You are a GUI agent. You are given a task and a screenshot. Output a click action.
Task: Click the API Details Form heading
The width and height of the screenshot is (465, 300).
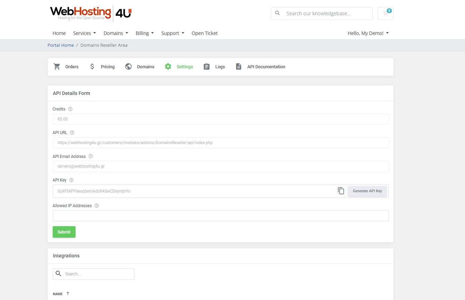click(x=71, y=93)
